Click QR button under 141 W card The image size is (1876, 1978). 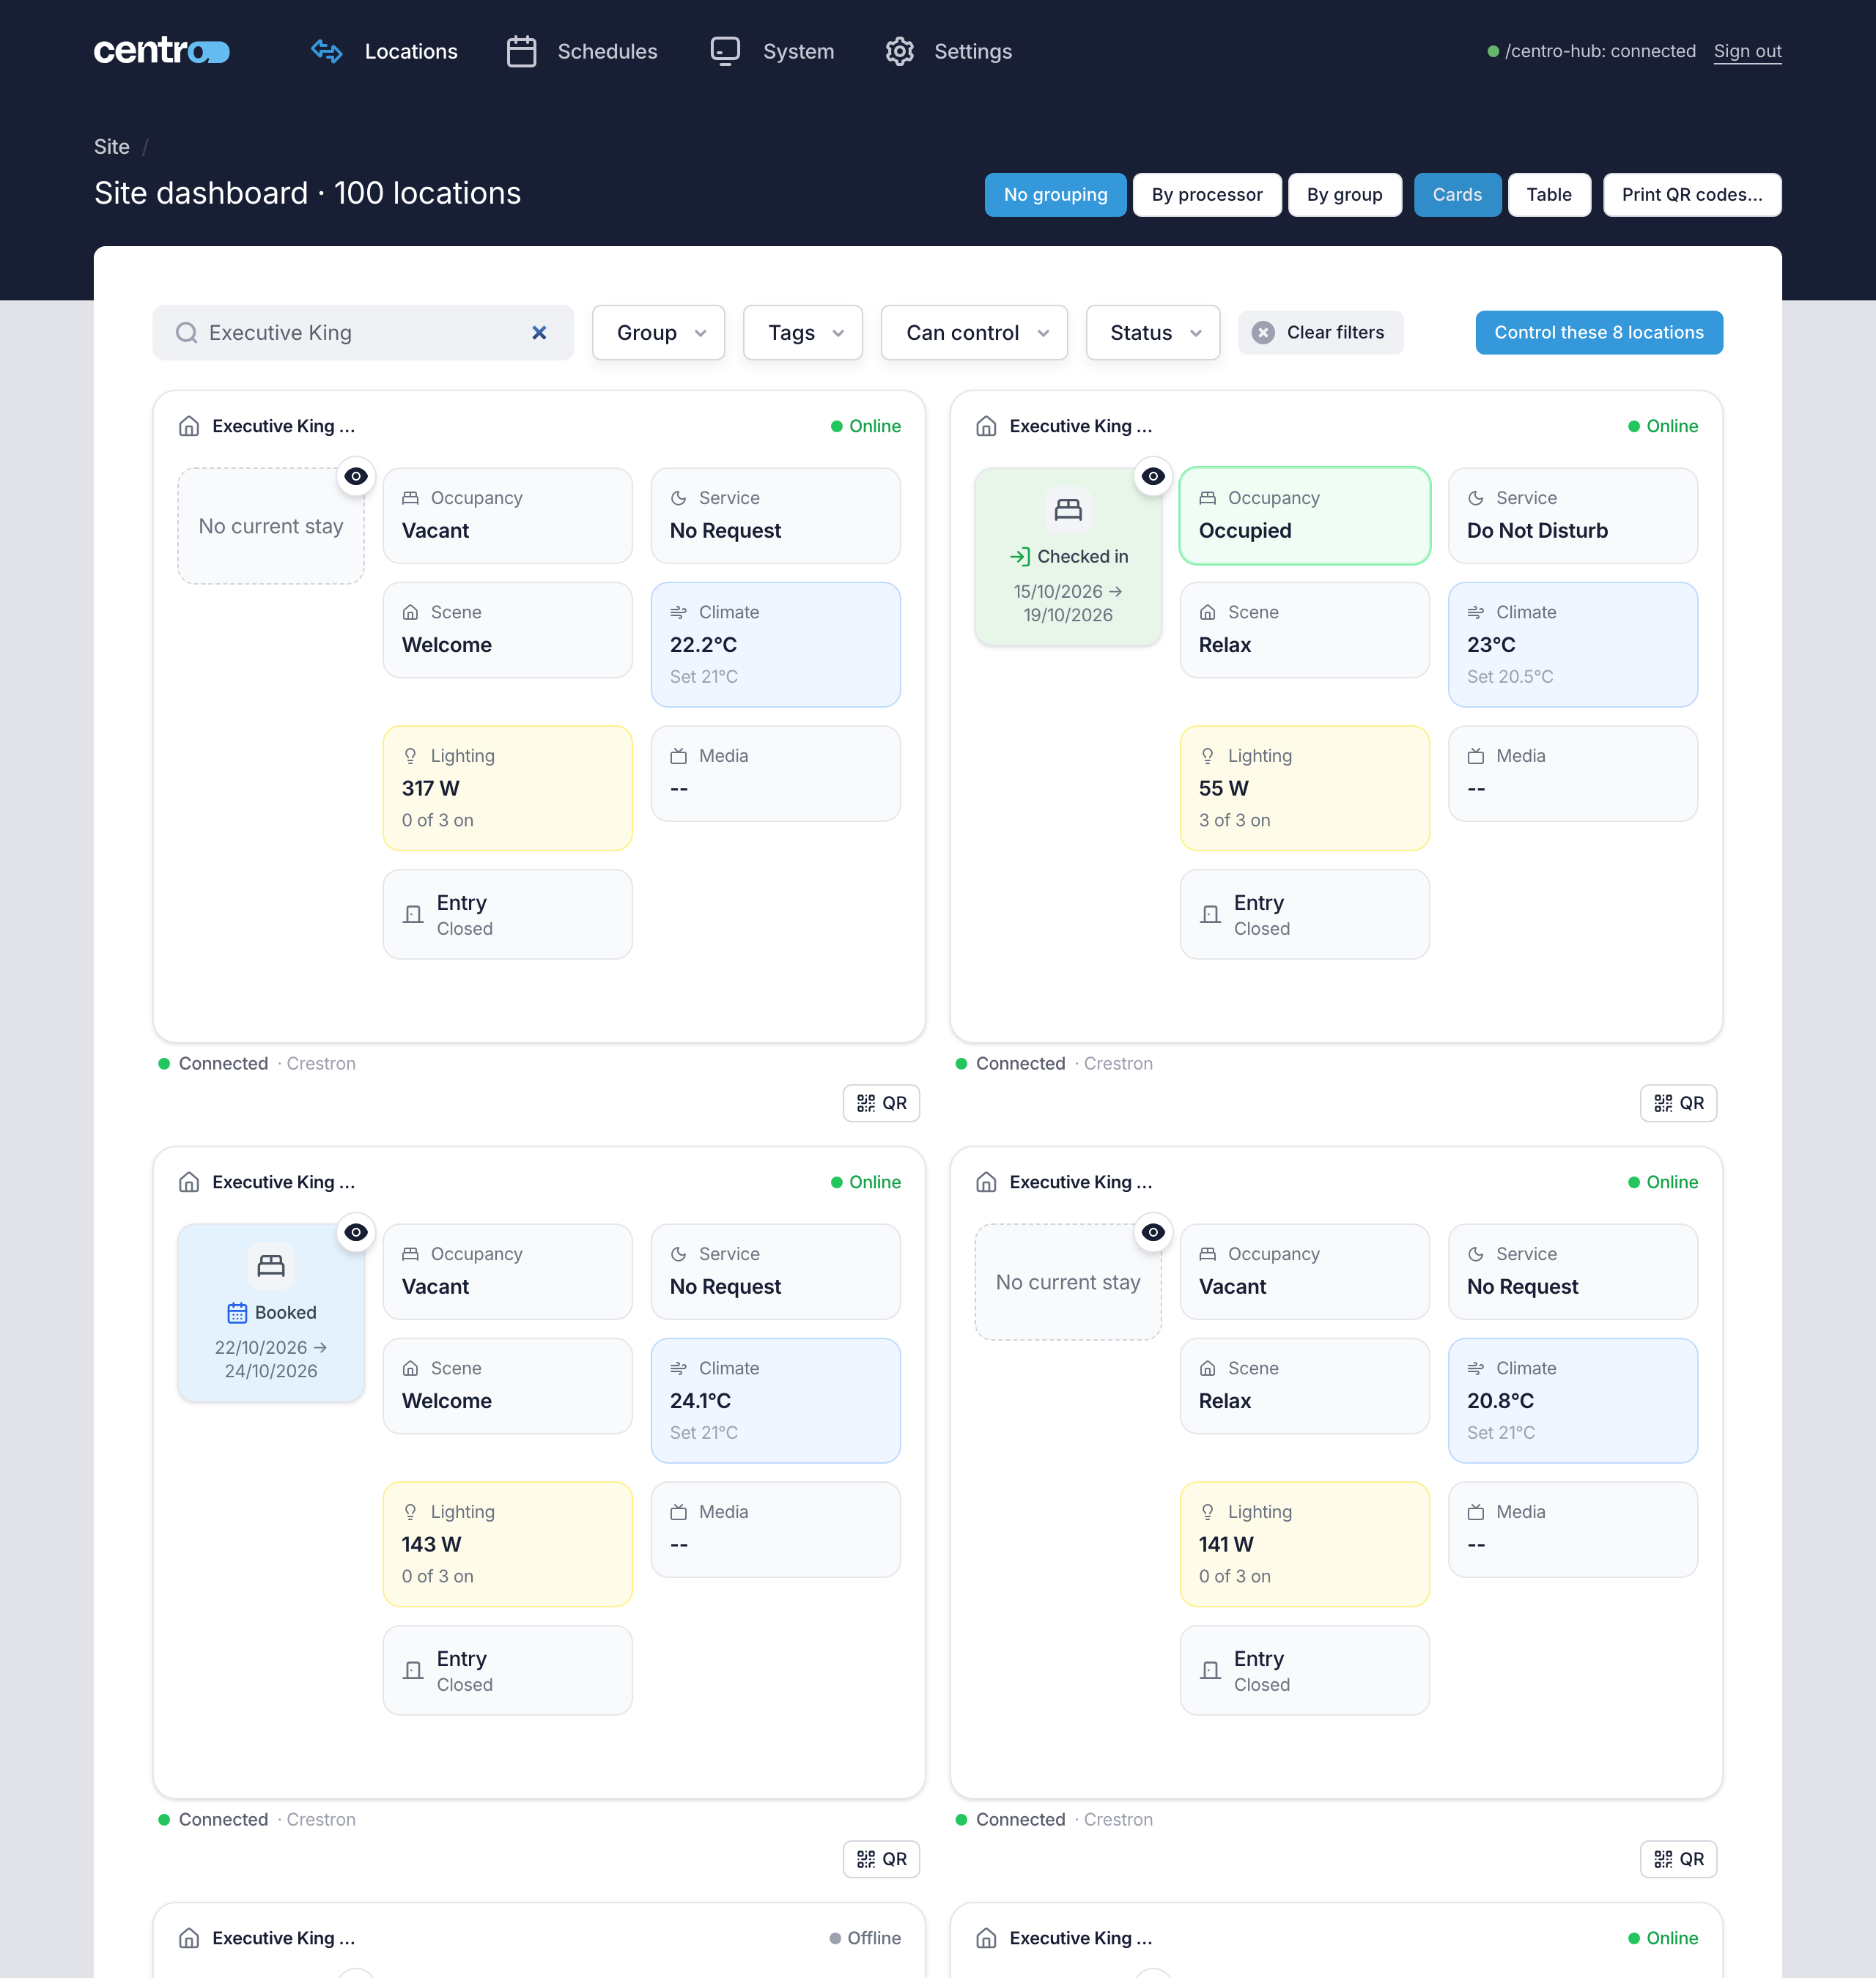coord(1678,1859)
